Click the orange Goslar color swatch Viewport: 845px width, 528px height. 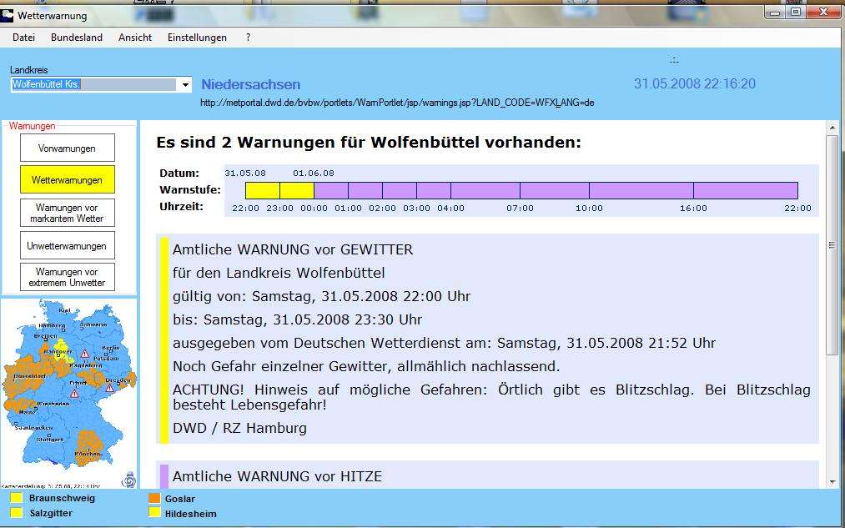[154, 499]
